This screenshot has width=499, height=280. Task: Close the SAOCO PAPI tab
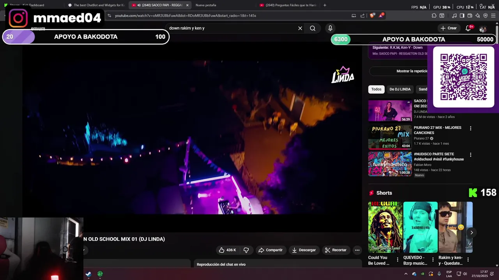[x=188, y=5]
